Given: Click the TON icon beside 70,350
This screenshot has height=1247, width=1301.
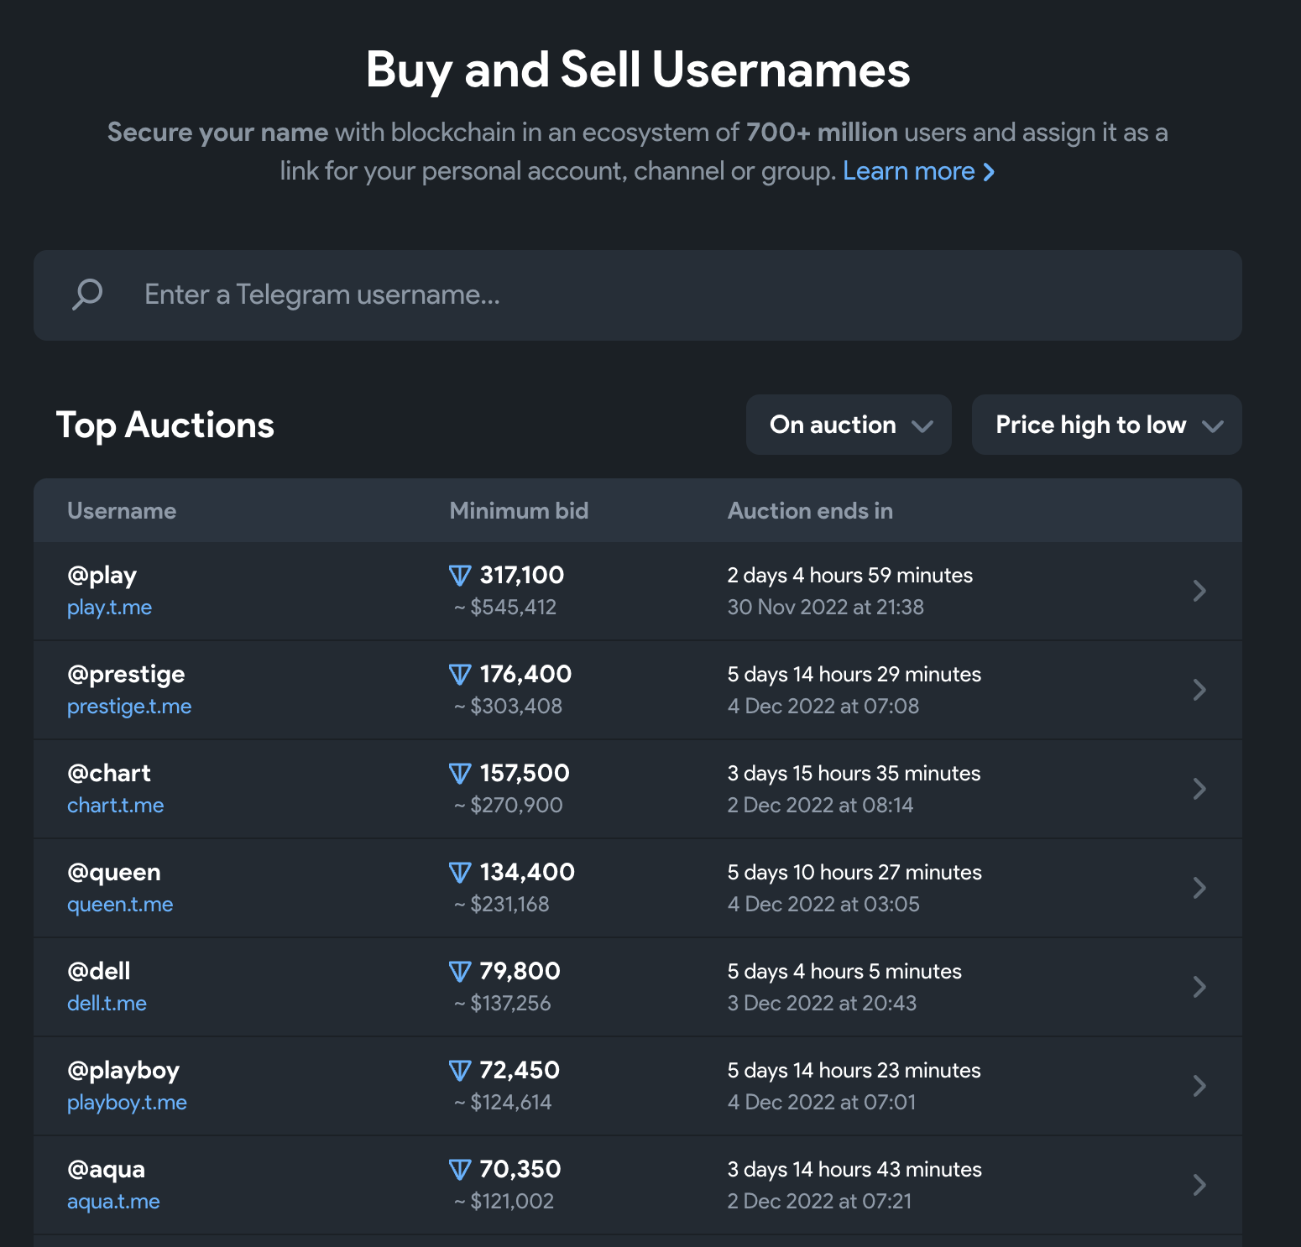Looking at the screenshot, I should [460, 1170].
